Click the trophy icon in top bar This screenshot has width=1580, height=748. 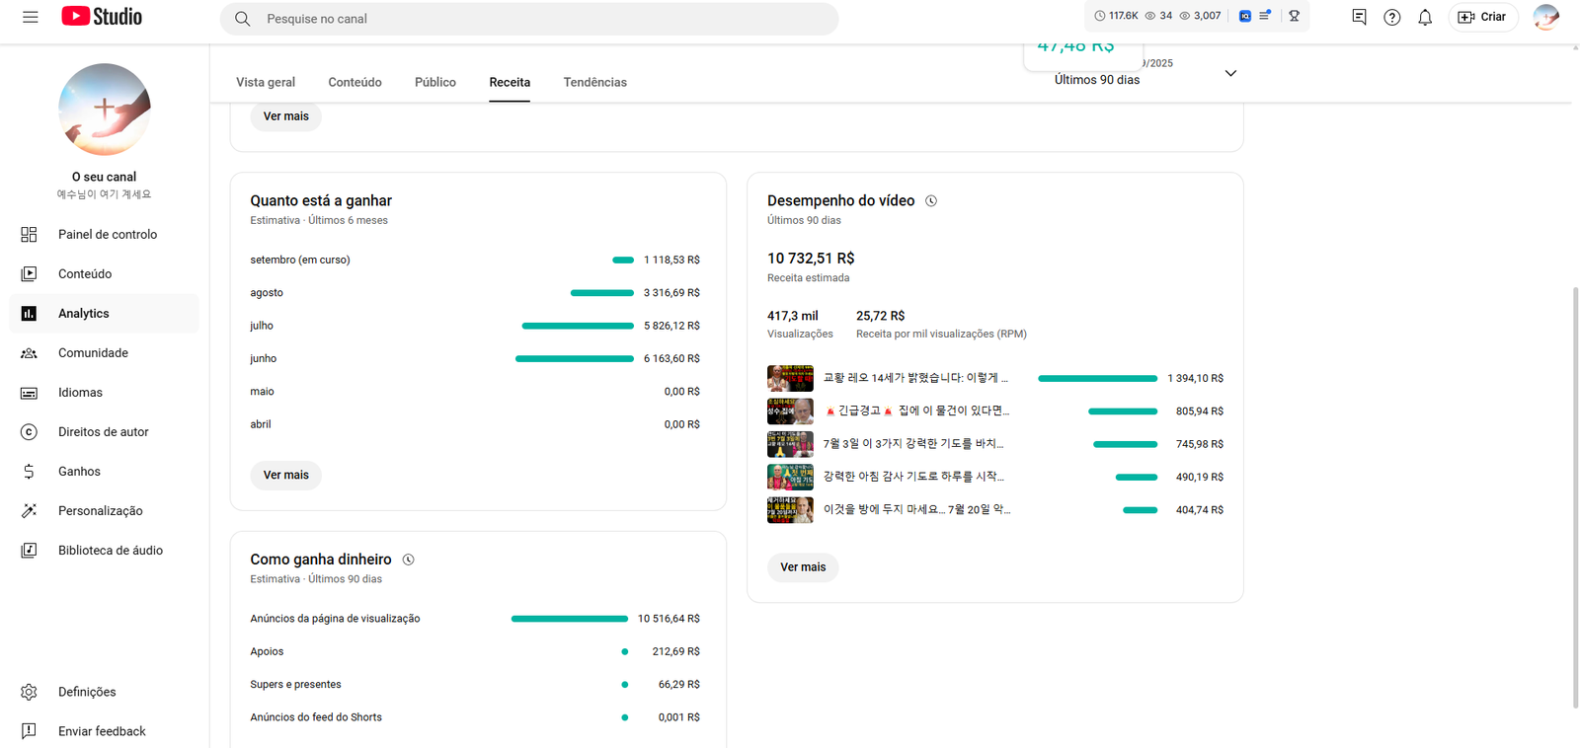tap(1294, 16)
